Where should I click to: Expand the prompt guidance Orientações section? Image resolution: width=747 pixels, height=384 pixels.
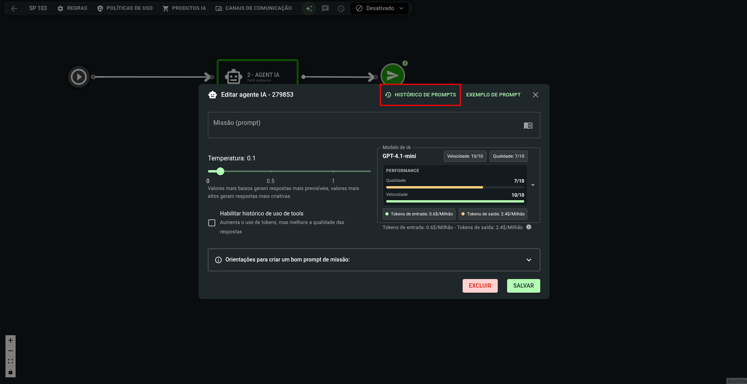pos(374,260)
